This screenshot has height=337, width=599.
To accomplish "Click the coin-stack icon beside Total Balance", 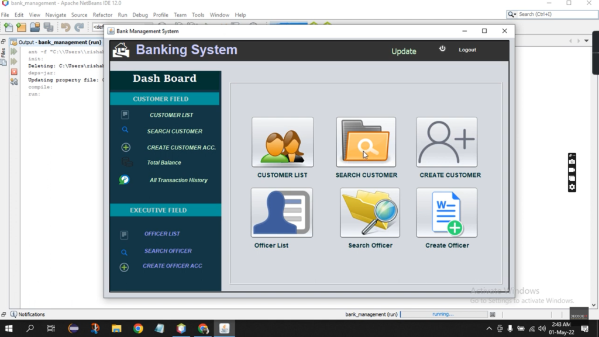I will tap(127, 162).
